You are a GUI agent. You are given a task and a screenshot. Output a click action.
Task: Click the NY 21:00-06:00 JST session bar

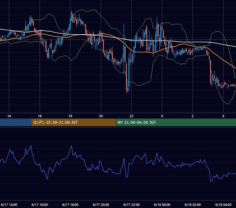[x=176, y=122]
